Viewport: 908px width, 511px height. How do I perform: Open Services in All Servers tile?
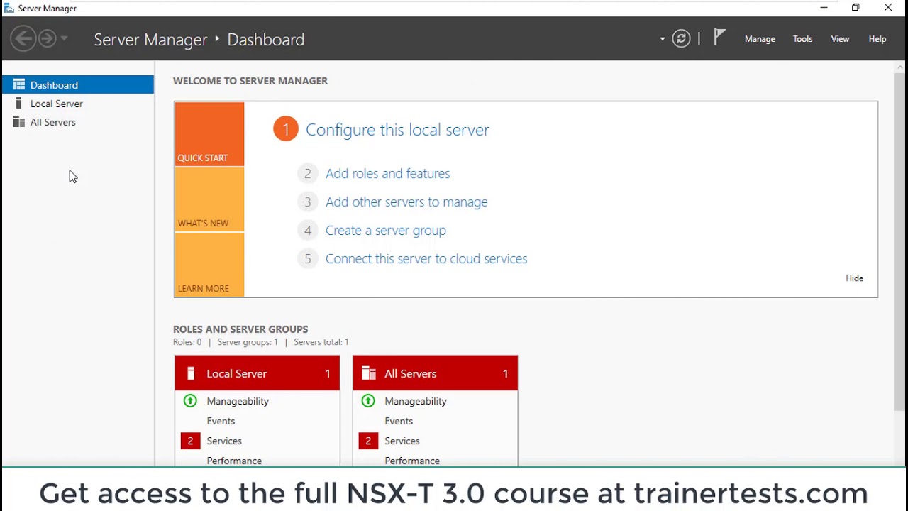coord(402,441)
